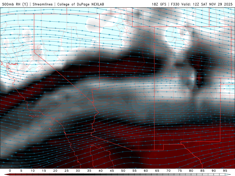The image size is (235, 176).
Task: Click the 25 label on color scale
Action: (67, 171)
